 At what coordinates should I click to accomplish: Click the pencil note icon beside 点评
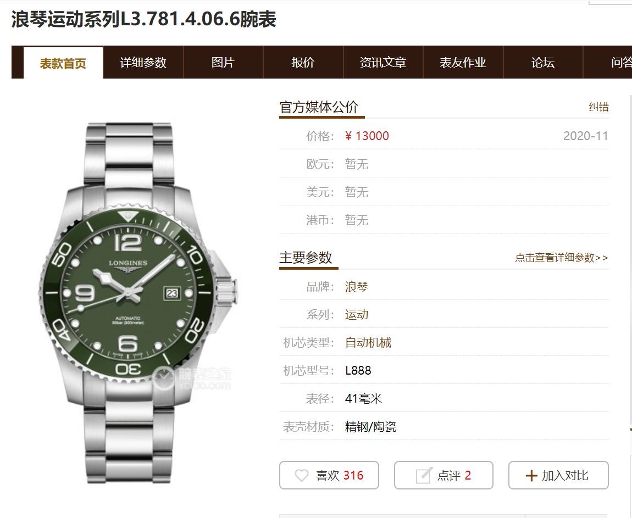click(424, 475)
